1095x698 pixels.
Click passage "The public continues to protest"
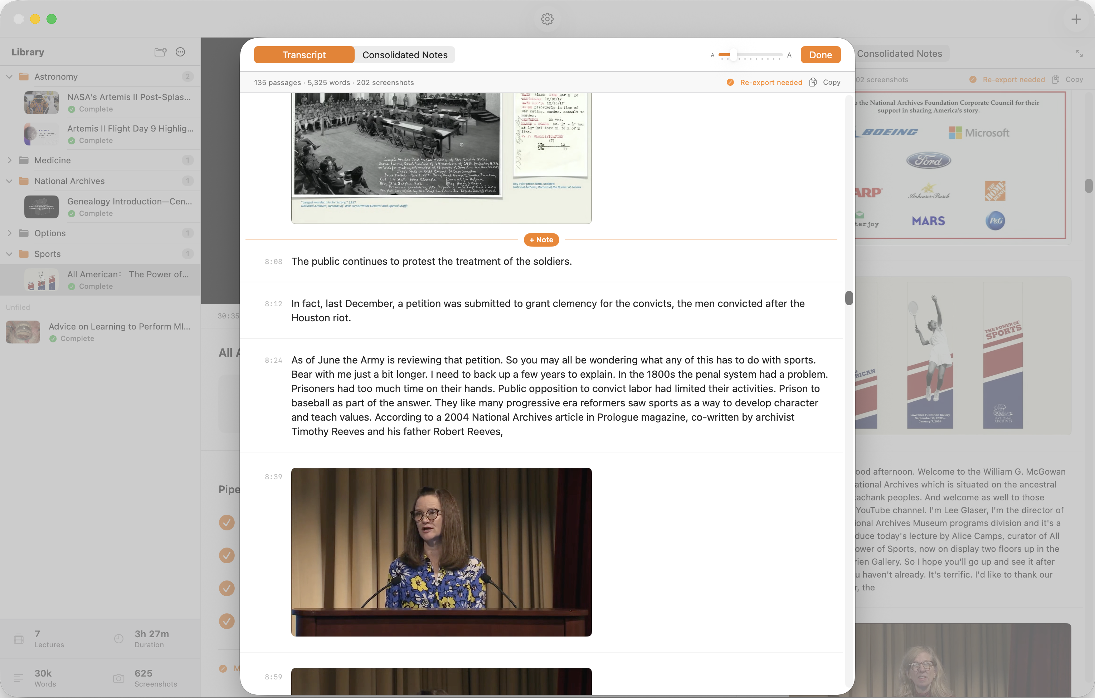(432, 261)
